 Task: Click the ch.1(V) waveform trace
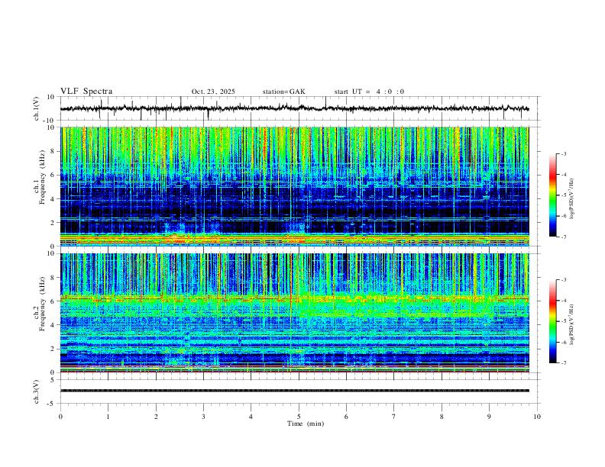294,108
